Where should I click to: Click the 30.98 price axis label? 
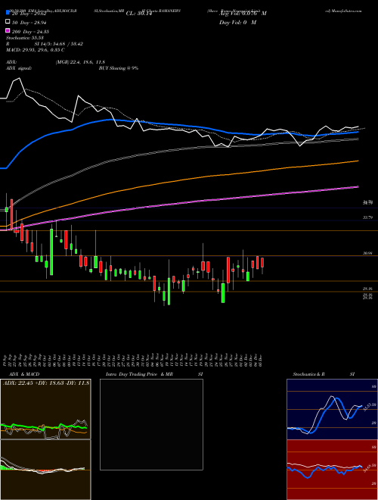tap(368, 253)
